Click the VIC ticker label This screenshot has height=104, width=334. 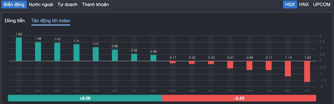tap(307, 91)
